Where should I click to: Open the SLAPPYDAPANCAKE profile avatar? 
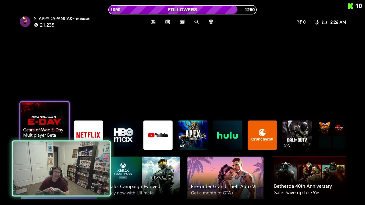click(x=25, y=22)
